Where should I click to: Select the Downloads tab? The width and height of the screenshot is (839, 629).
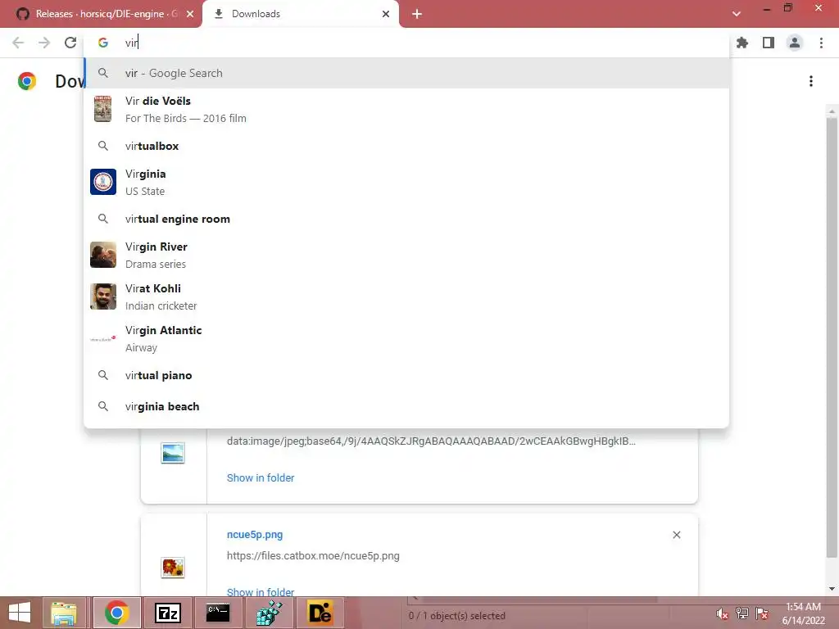pos(300,14)
